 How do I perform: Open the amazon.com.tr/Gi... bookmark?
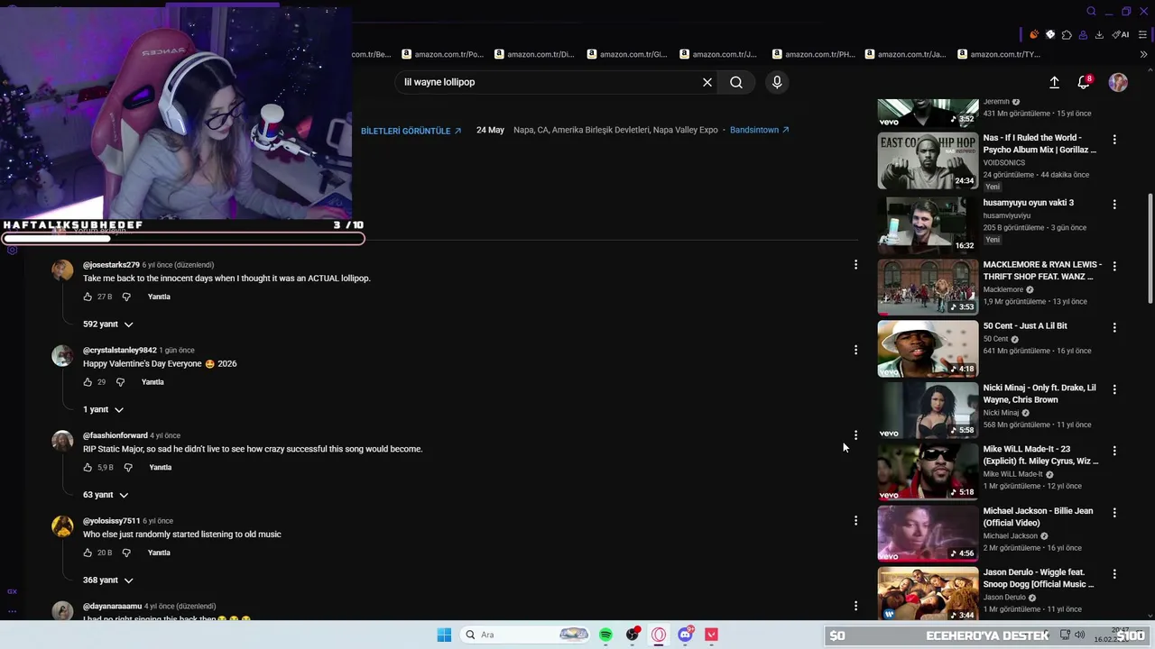point(628,54)
